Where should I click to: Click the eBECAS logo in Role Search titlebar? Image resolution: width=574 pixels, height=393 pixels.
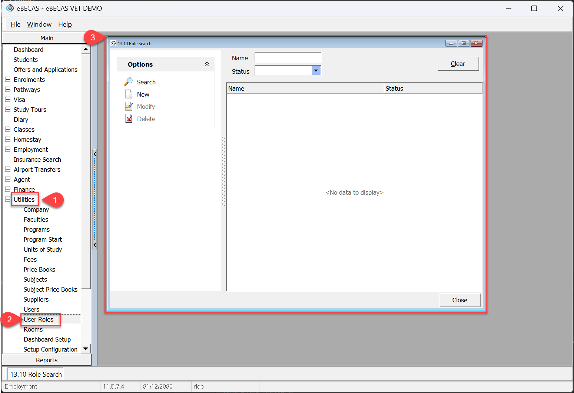(x=113, y=43)
